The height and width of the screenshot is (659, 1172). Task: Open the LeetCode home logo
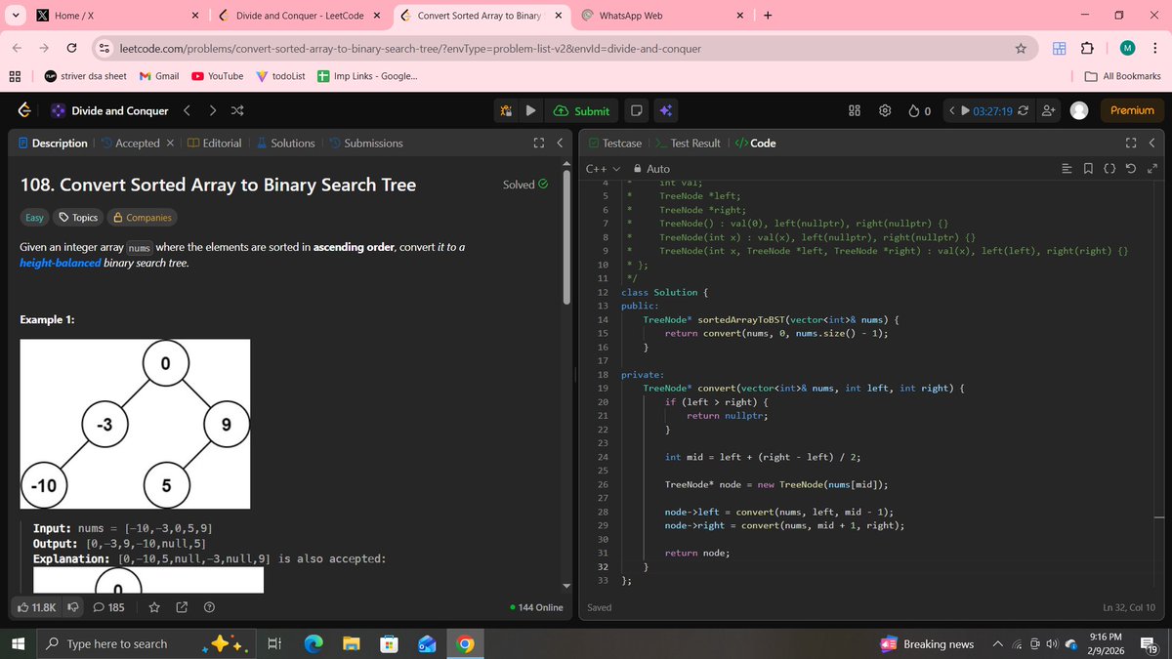[23, 110]
